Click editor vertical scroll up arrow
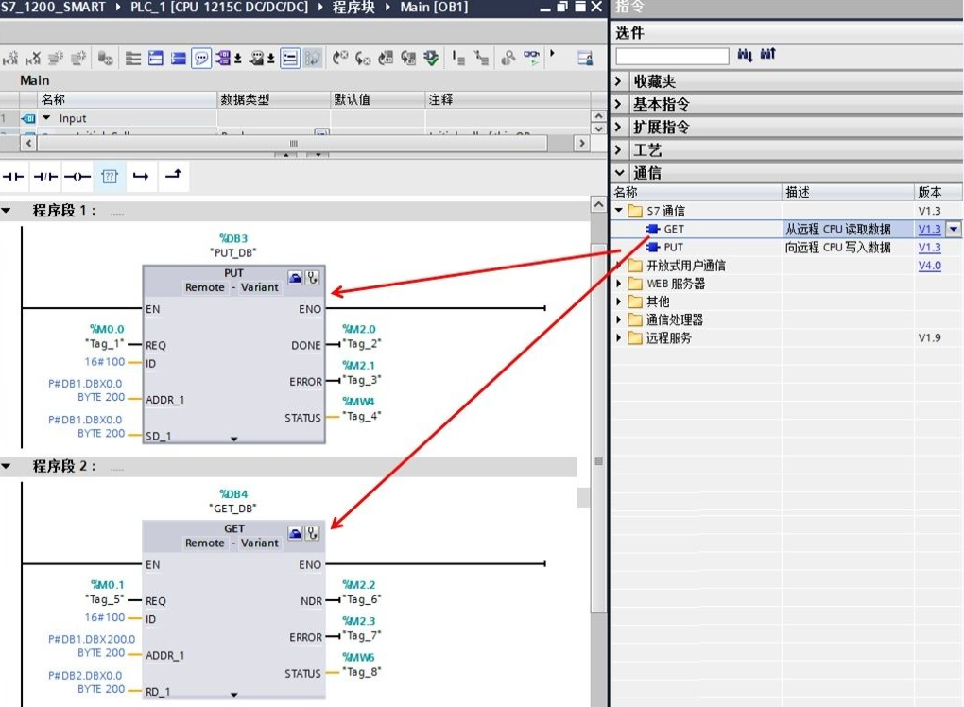This screenshot has width=964, height=707. click(599, 204)
